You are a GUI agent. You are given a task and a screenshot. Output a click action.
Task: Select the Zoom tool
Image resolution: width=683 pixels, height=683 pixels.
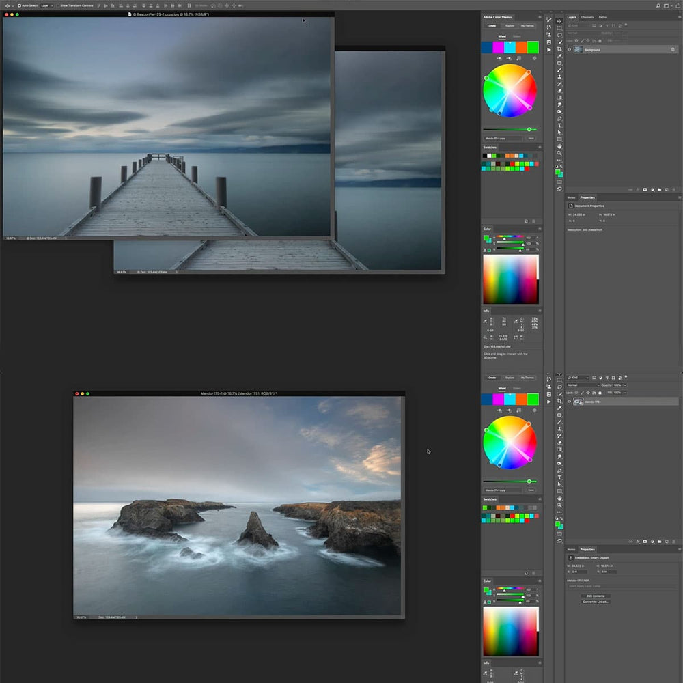pyautogui.click(x=559, y=152)
